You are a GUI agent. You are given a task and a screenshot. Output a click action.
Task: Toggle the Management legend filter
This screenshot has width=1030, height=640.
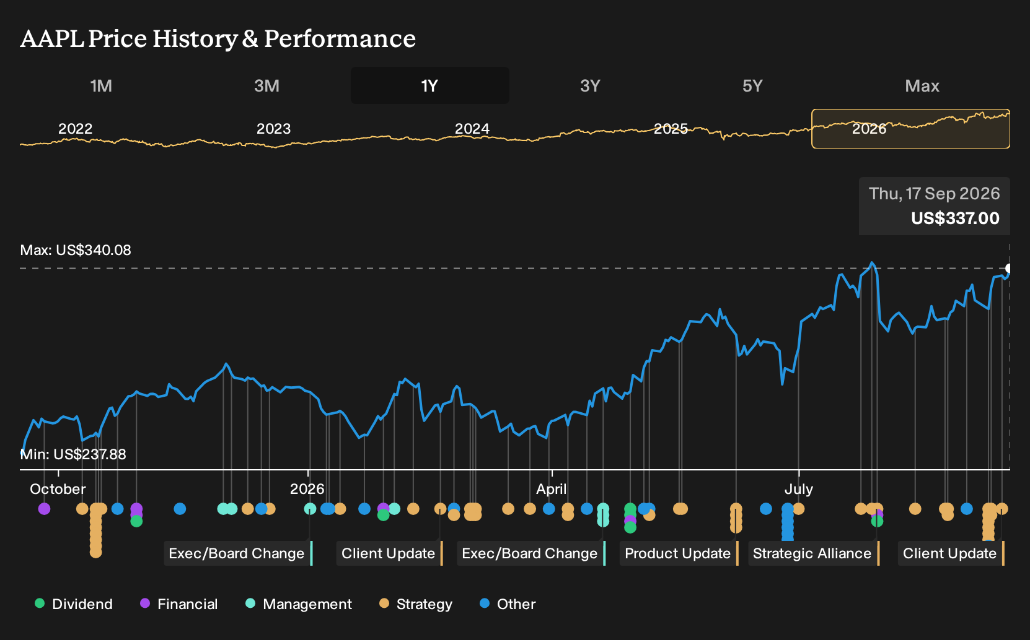click(299, 604)
